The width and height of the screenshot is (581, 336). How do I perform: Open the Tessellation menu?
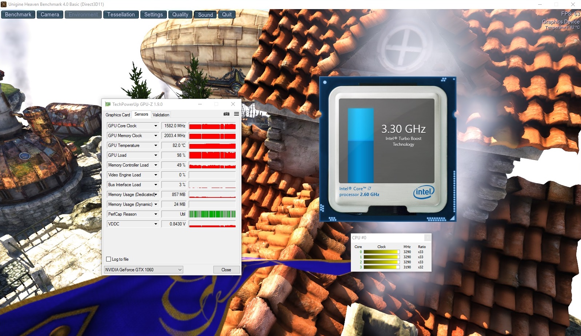(121, 15)
